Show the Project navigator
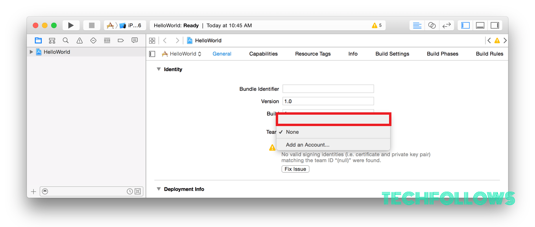The image size is (535, 227). [38, 40]
